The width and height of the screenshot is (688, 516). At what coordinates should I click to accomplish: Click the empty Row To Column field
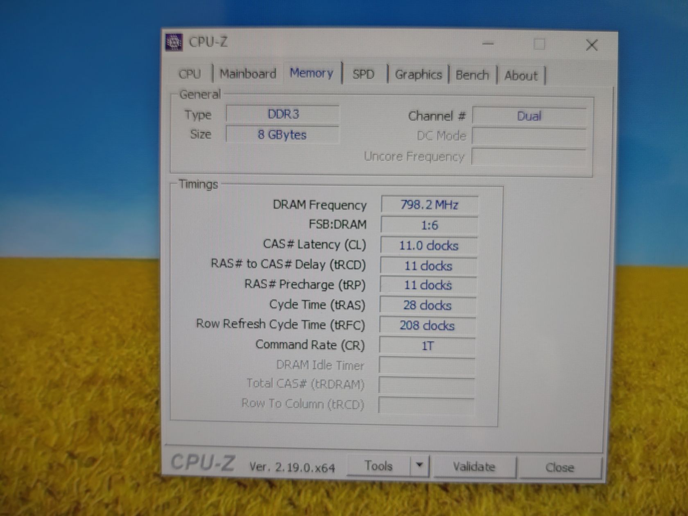click(x=426, y=405)
